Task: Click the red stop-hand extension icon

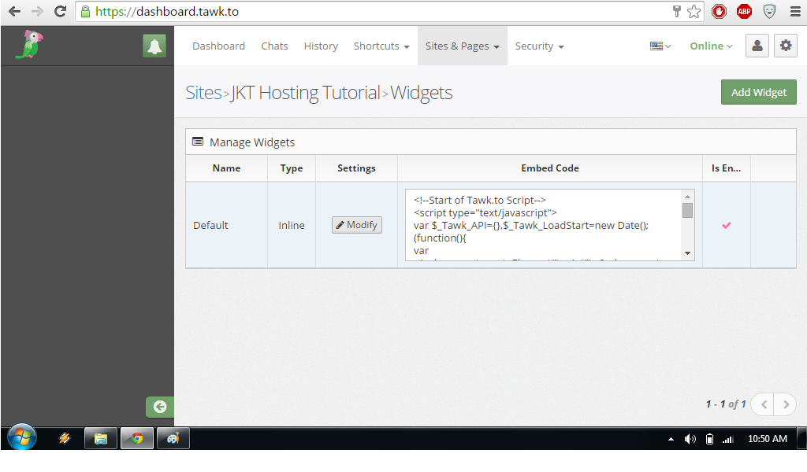Action: (x=719, y=11)
